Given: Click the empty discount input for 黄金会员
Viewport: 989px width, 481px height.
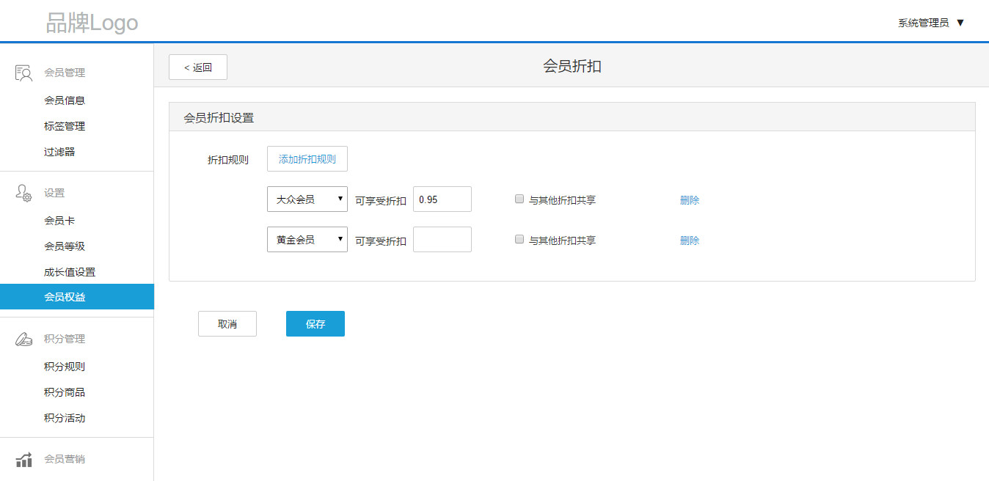Looking at the screenshot, I should point(442,239).
